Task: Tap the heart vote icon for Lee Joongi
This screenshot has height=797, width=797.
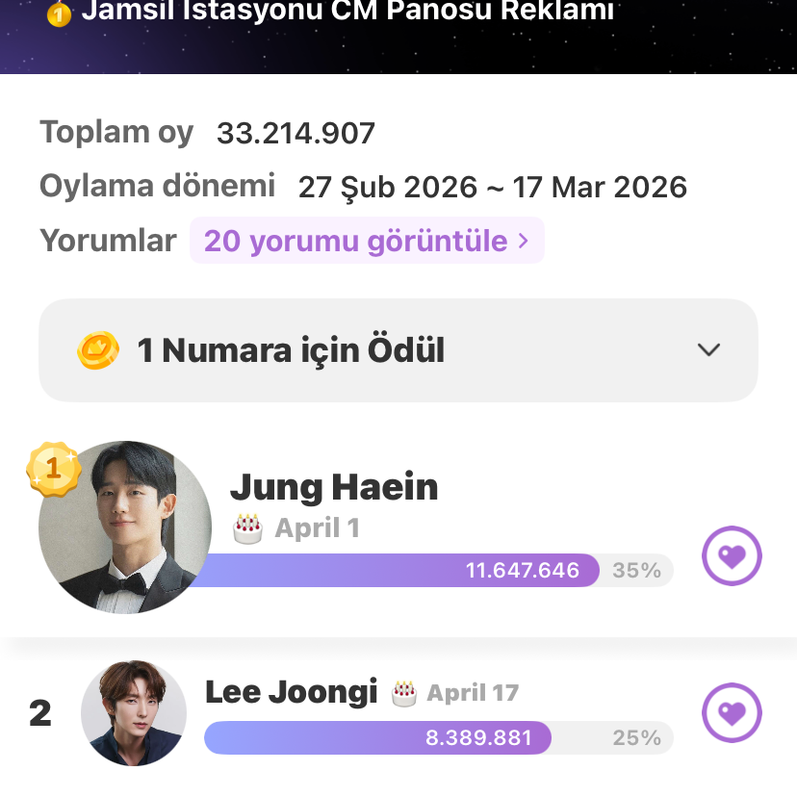Action: pos(732,713)
